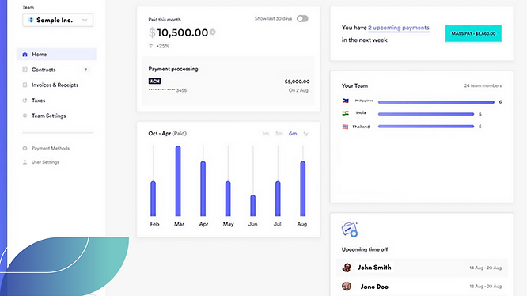Click the Contracts icon in sidebar
Viewport: 527px width, 296px height.
(x=25, y=70)
